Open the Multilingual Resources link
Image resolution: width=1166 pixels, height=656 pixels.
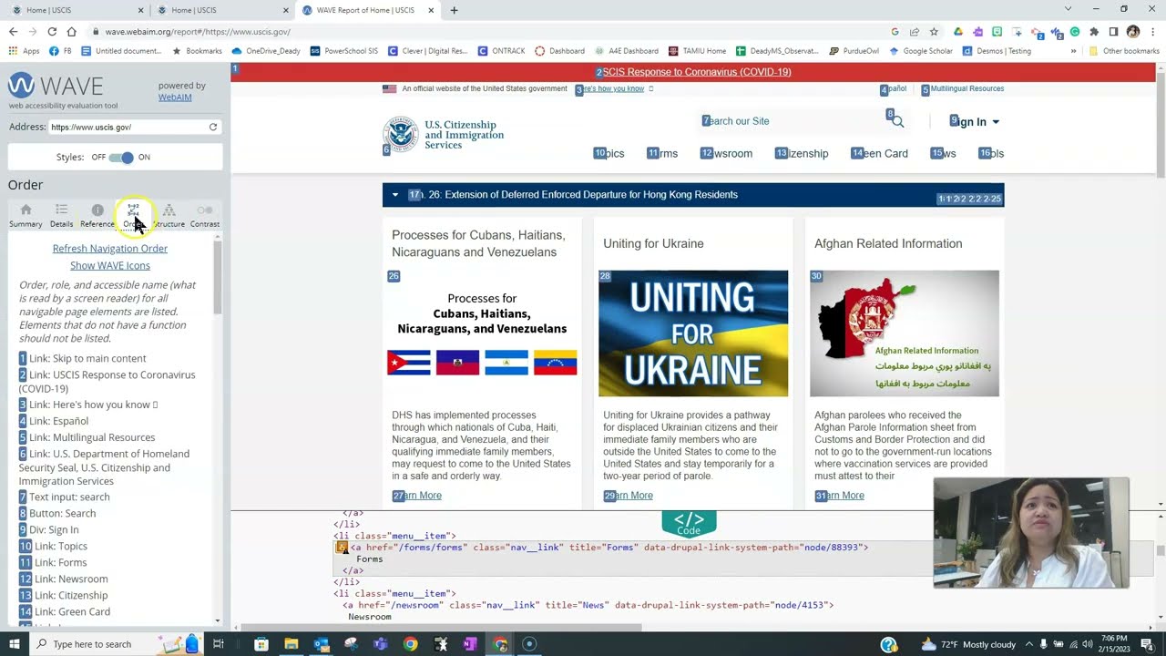(963, 89)
